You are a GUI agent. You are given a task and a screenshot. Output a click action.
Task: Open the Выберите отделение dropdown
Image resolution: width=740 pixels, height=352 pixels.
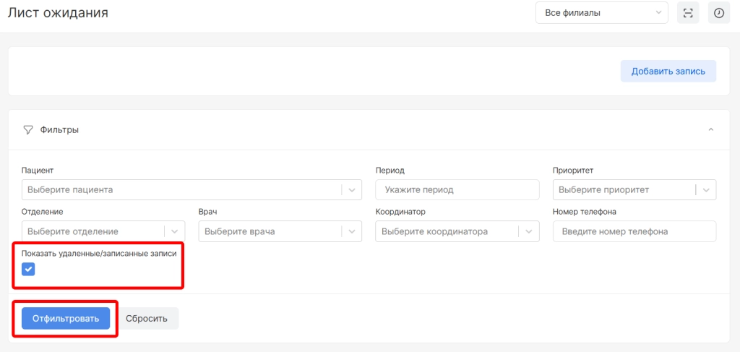[94, 232]
